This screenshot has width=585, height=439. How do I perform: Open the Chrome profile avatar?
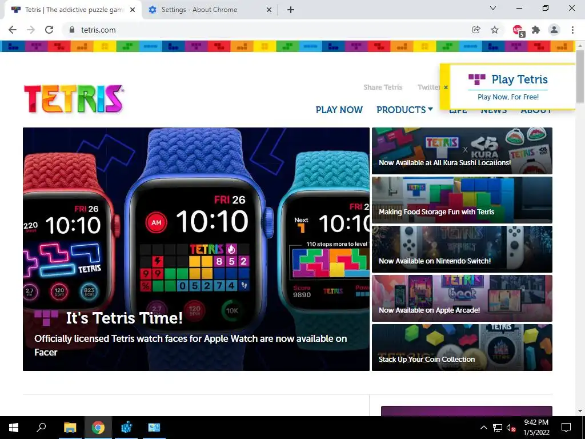point(554,30)
